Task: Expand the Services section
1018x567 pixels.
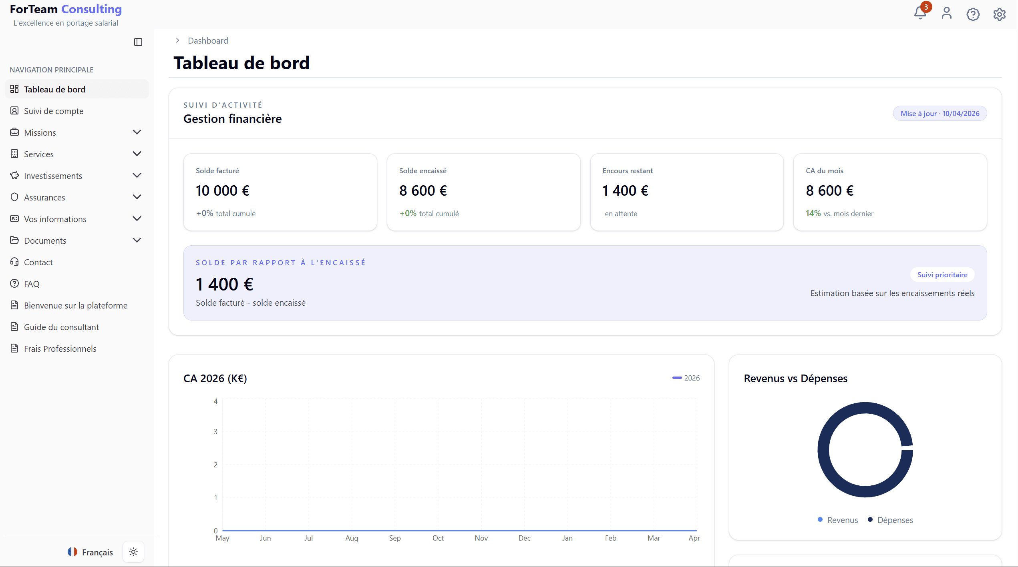Action: (x=137, y=154)
